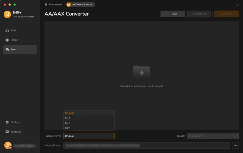Click the headphones Music icon
This screenshot has width=243, height=153.
7,30
